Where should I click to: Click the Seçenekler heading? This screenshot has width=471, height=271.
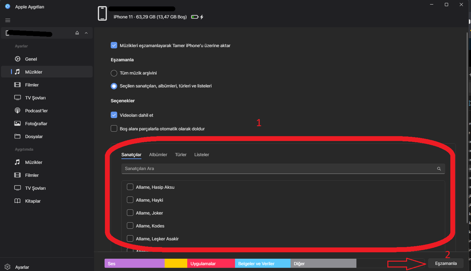pos(123,101)
